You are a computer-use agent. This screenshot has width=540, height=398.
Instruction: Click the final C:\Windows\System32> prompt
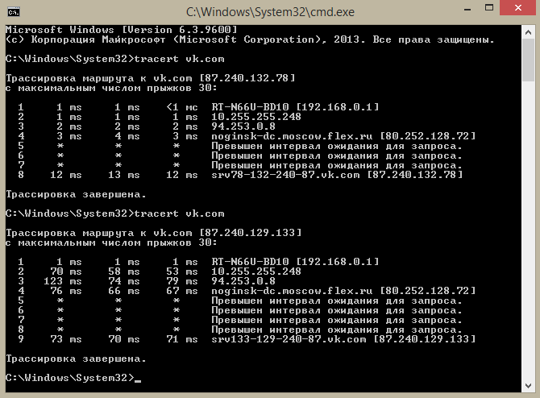pyautogui.click(x=70, y=378)
